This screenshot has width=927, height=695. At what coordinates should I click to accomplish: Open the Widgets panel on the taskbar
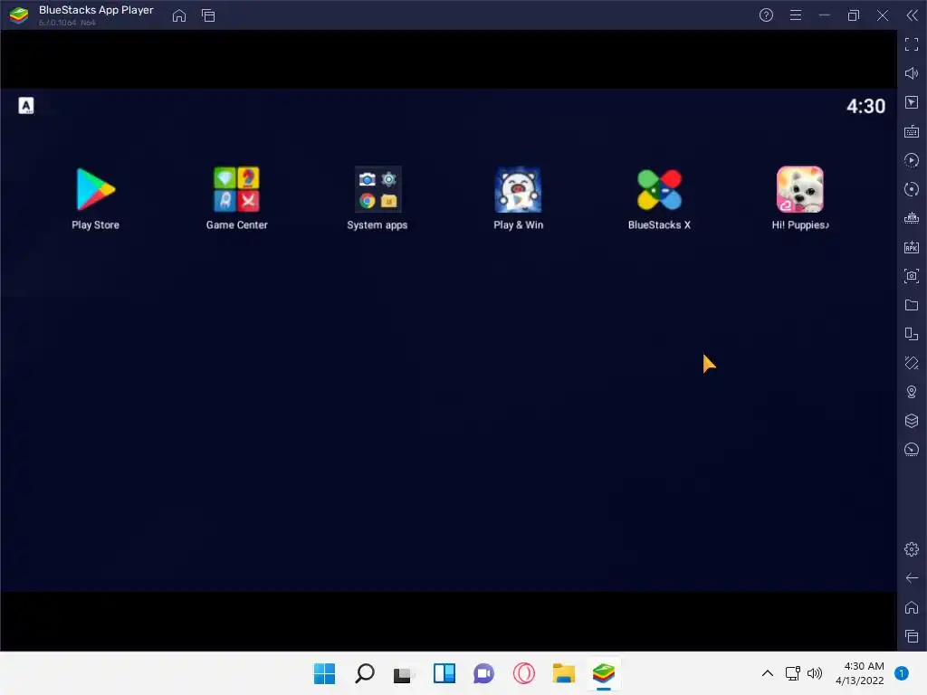[444, 673]
